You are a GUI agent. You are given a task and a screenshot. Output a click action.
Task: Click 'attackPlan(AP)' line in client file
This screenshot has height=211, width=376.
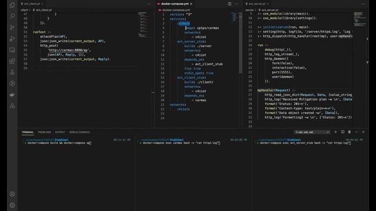pos(53,36)
